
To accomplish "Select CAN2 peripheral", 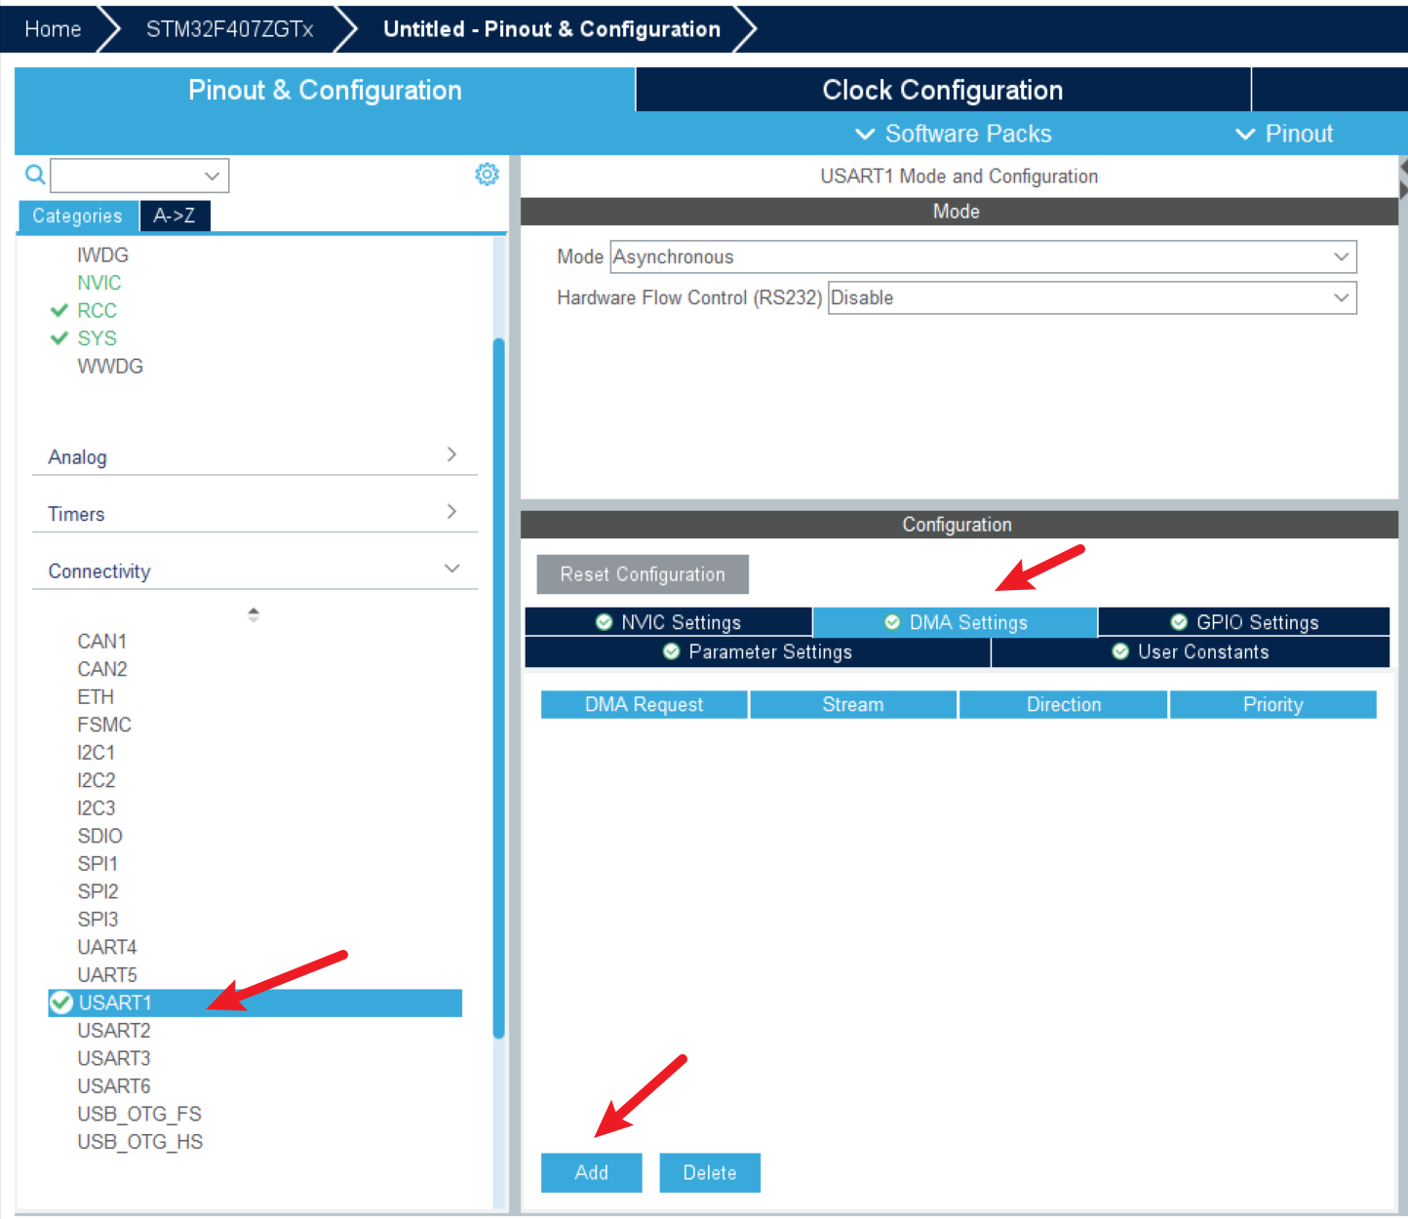I will tap(102, 669).
